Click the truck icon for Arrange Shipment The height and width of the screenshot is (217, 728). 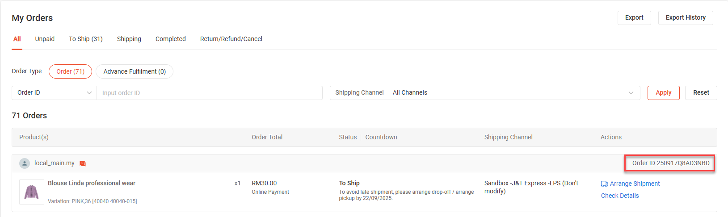click(x=604, y=184)
